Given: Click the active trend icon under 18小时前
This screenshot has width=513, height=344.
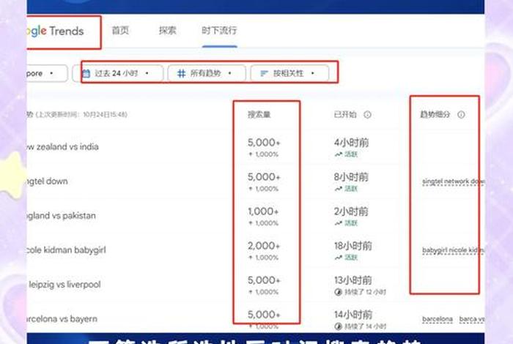Looking at the screenshot, I should click(339, 258).
